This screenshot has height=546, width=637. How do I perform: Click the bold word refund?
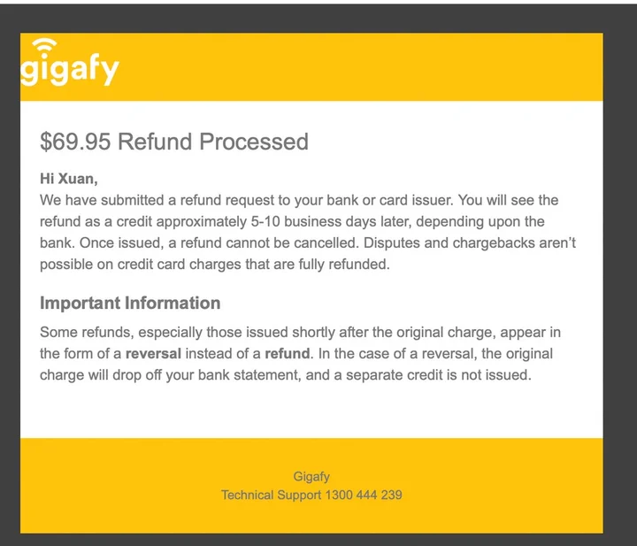pos(288,354)
